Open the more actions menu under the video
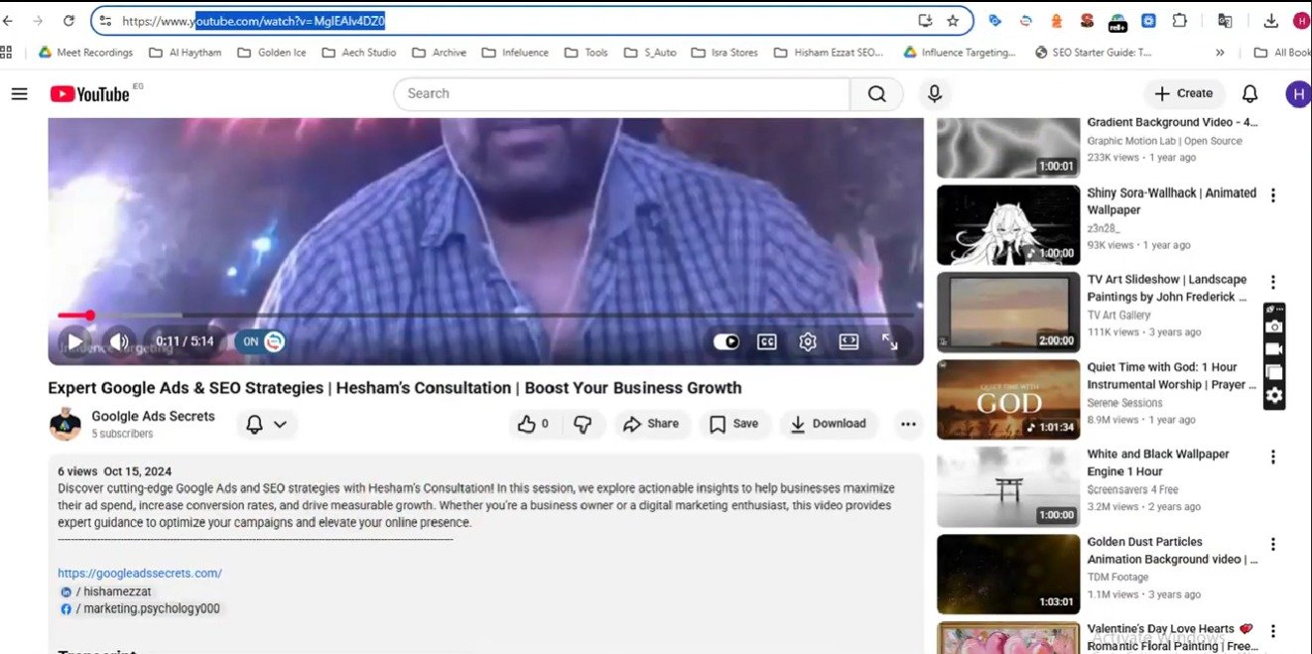Image resolution: width=1312 pixels, height=654 pixels. 908,424
